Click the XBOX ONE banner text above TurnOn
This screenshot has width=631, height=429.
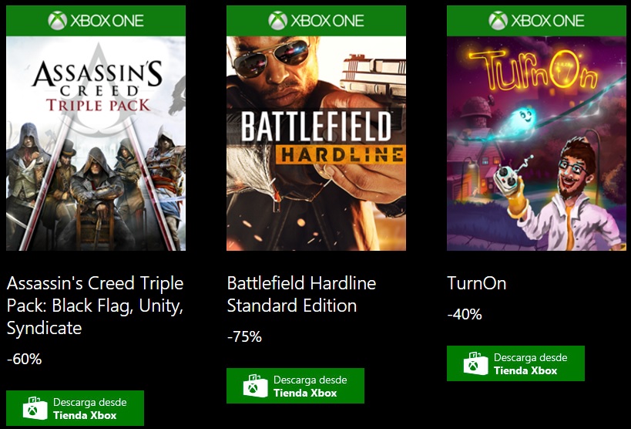547,21
